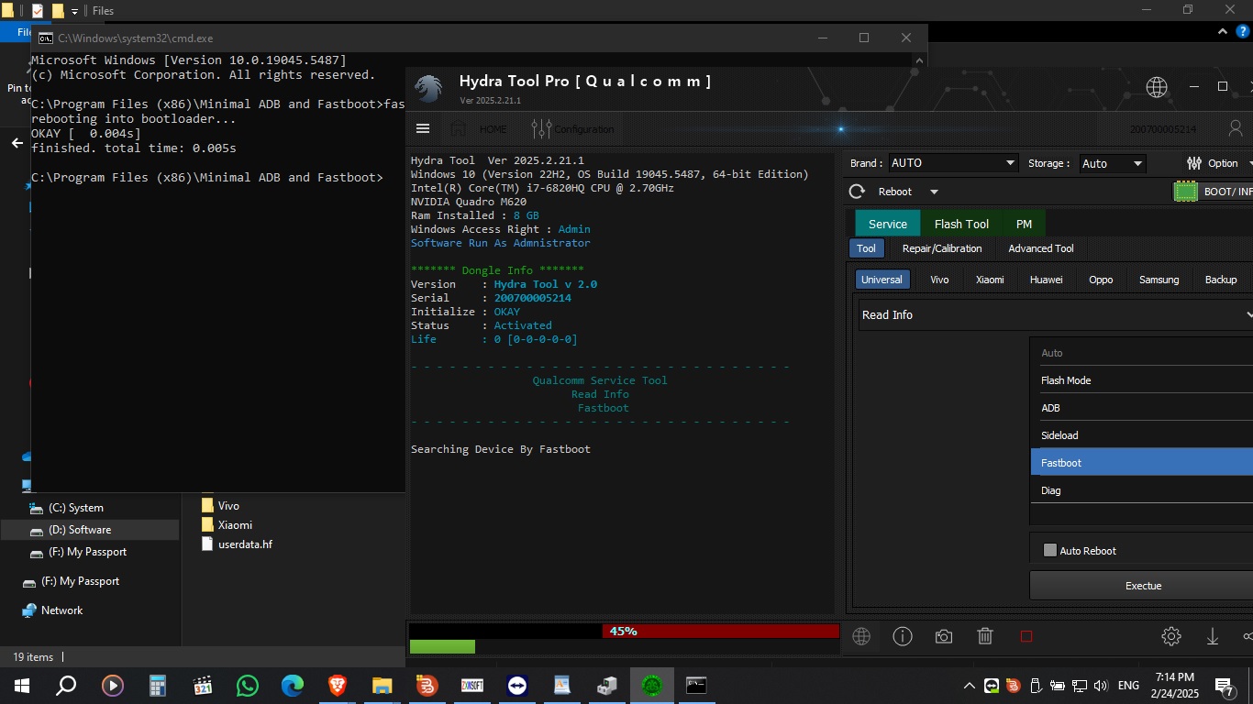Stop the operation with the red square icon
Image resolution: width=1253 pixels, height=704 pixels.
(x=1026, y=636)
